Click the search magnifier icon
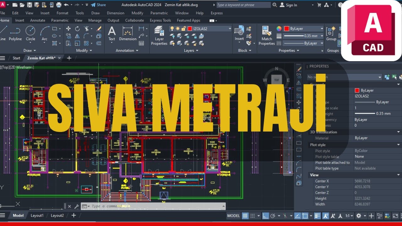402x226 pixels. 275,5
